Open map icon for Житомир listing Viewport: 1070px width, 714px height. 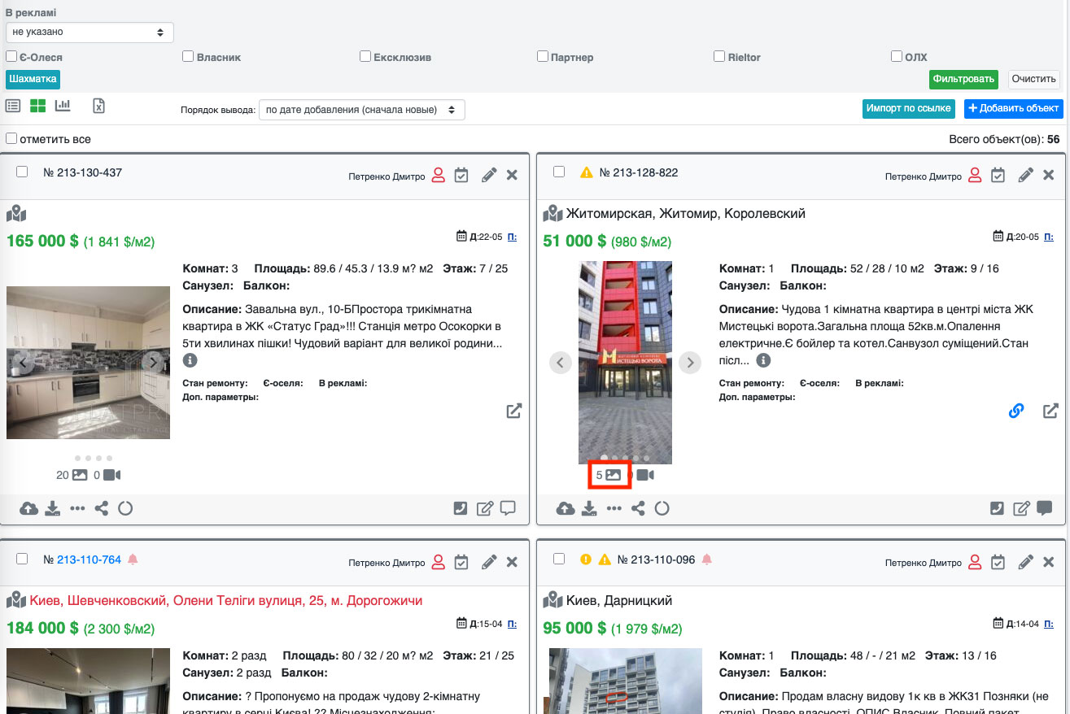pyautogui.click(x=553, y=213)
